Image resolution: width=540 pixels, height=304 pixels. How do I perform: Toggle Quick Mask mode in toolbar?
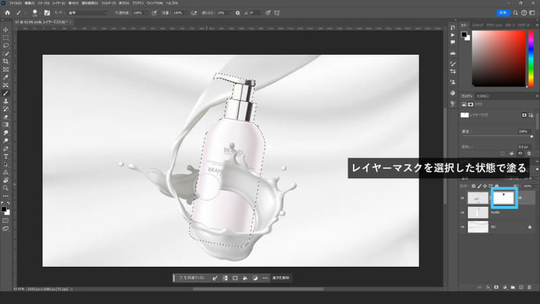coord(5,221)
